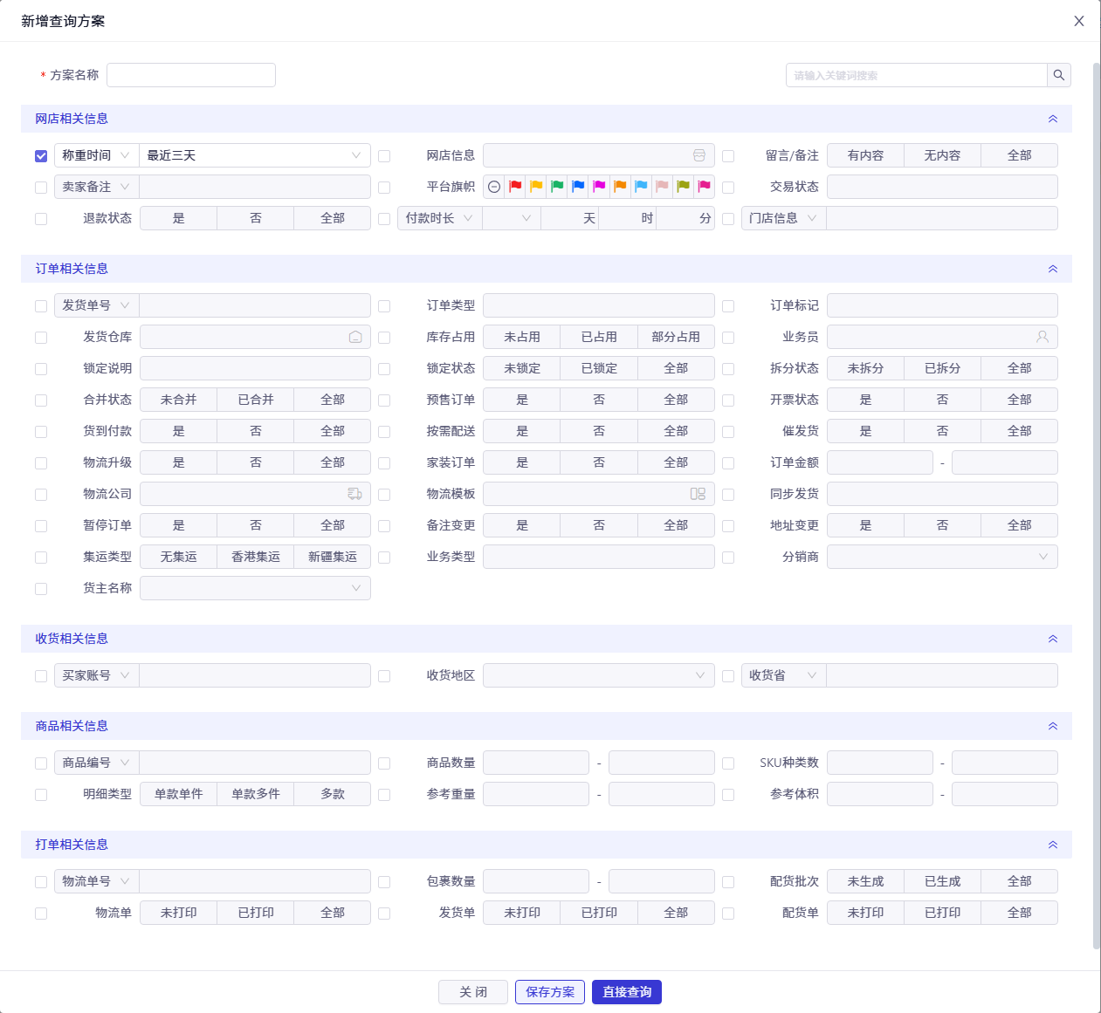The image size is (1101, 1013).
Task: Open the 分销商 dropdown
Action: click(942, 557)
